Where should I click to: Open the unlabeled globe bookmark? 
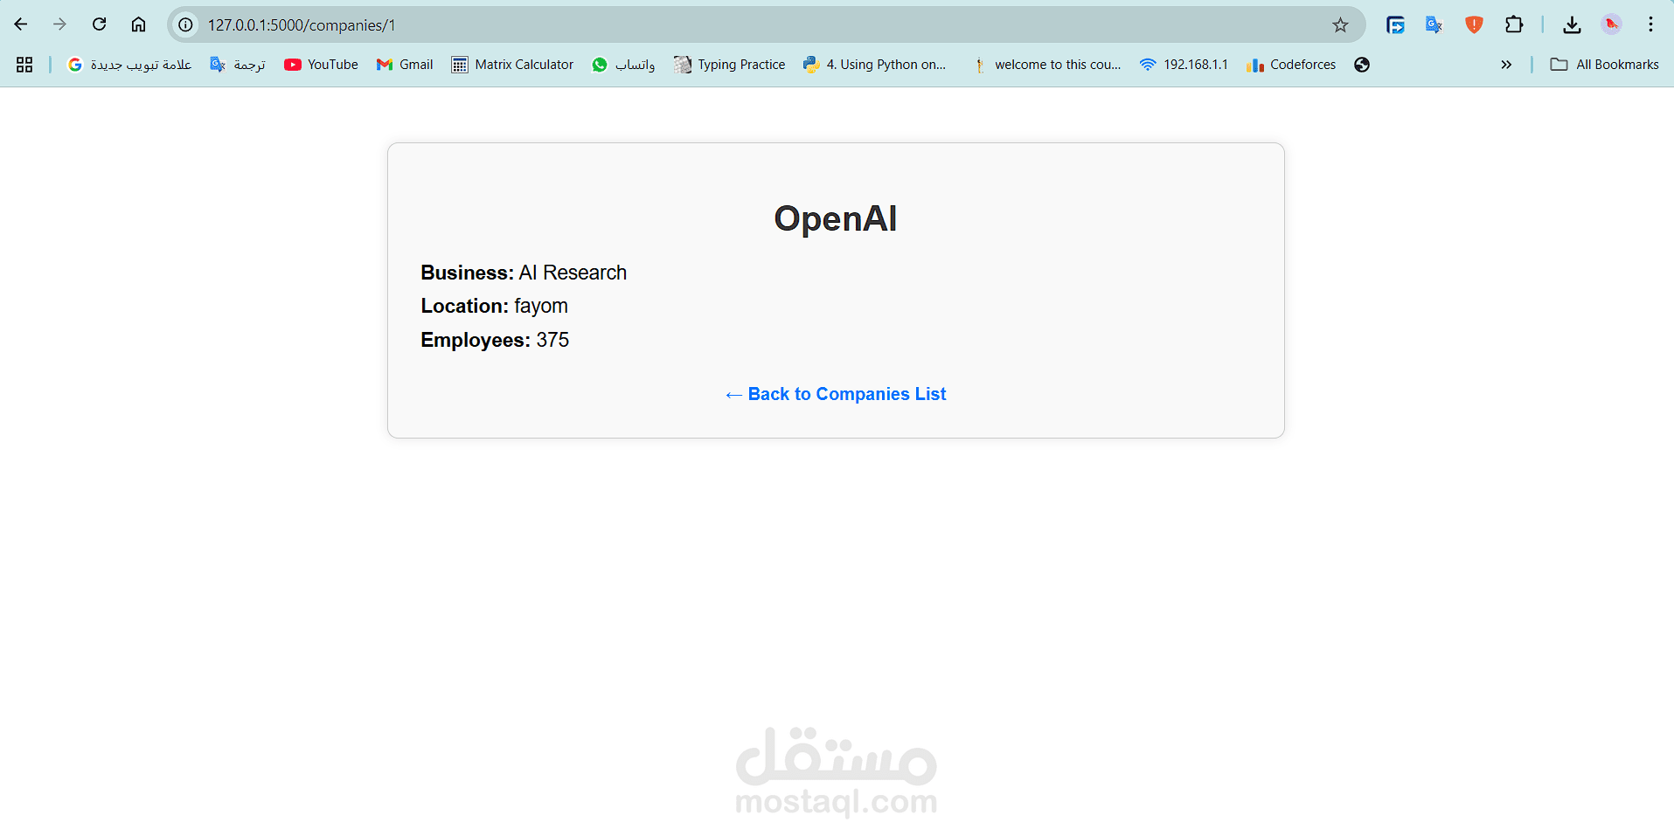(x=1362, y=65)
